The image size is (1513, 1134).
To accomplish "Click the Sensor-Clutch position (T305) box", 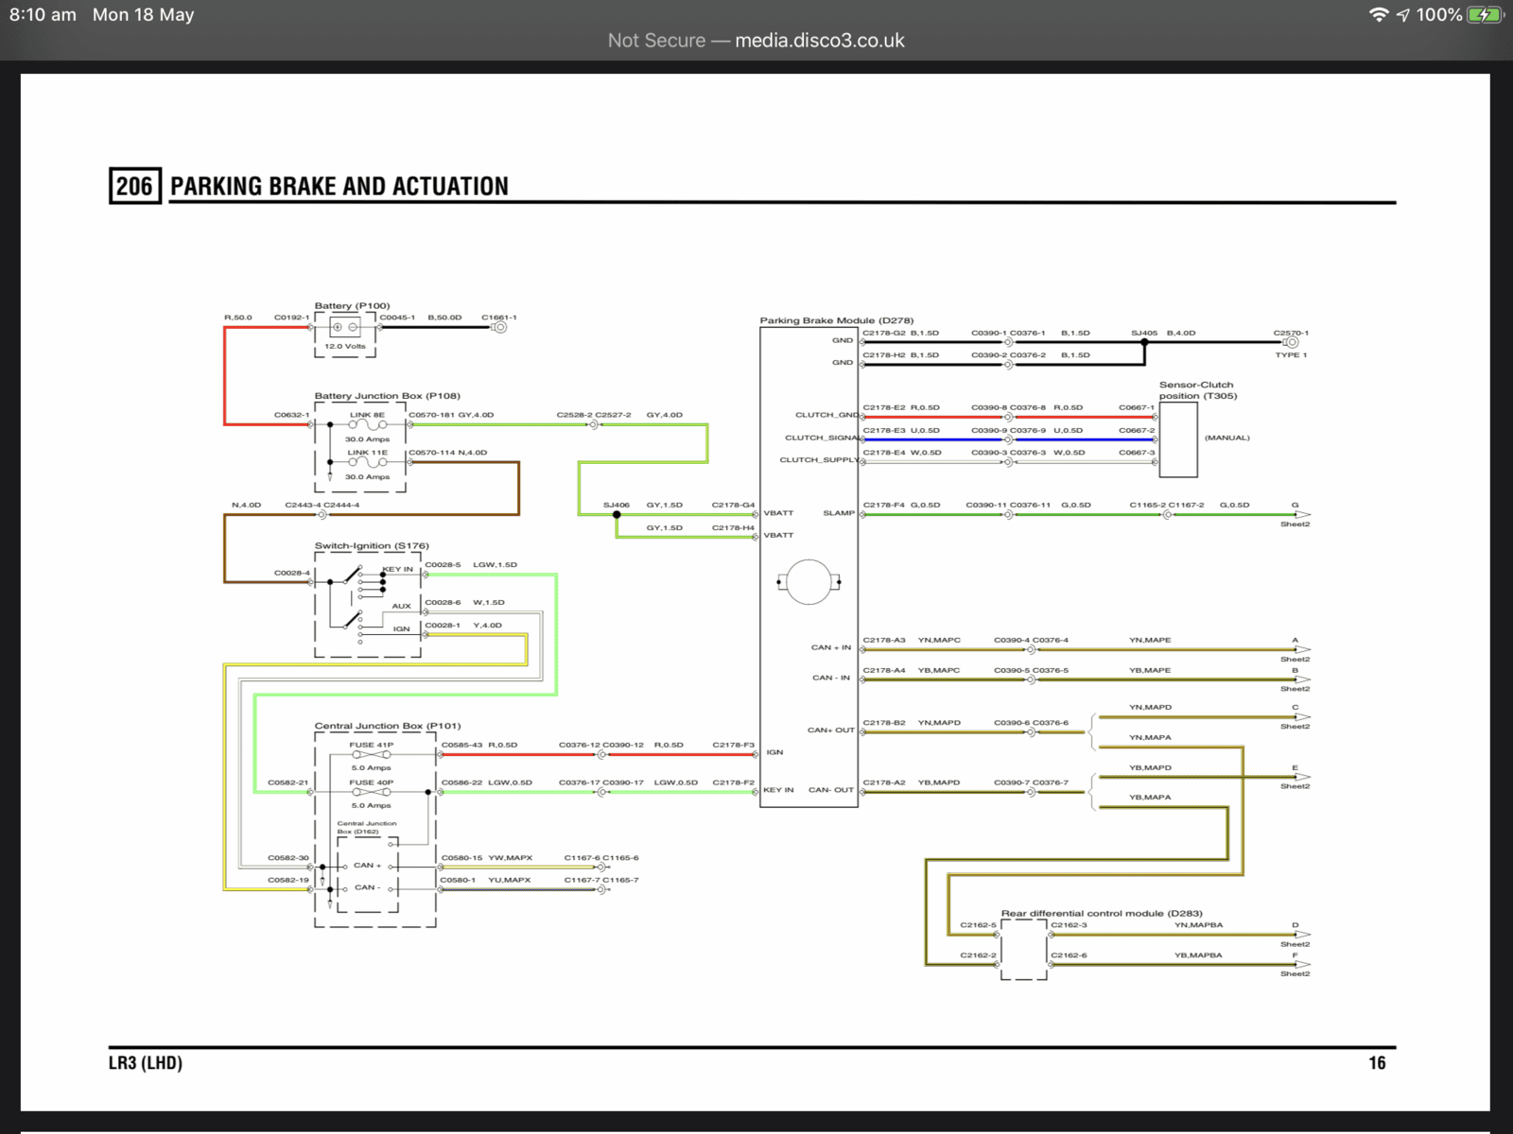I will [1178, 439].
